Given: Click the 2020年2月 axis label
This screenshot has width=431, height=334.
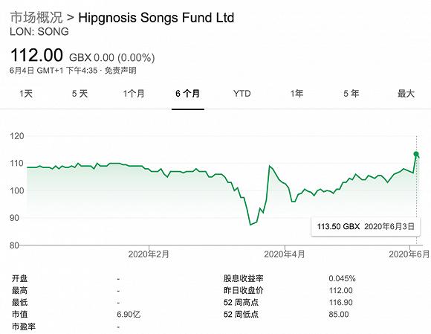Looking at the screenshot, I should [149, 254].
